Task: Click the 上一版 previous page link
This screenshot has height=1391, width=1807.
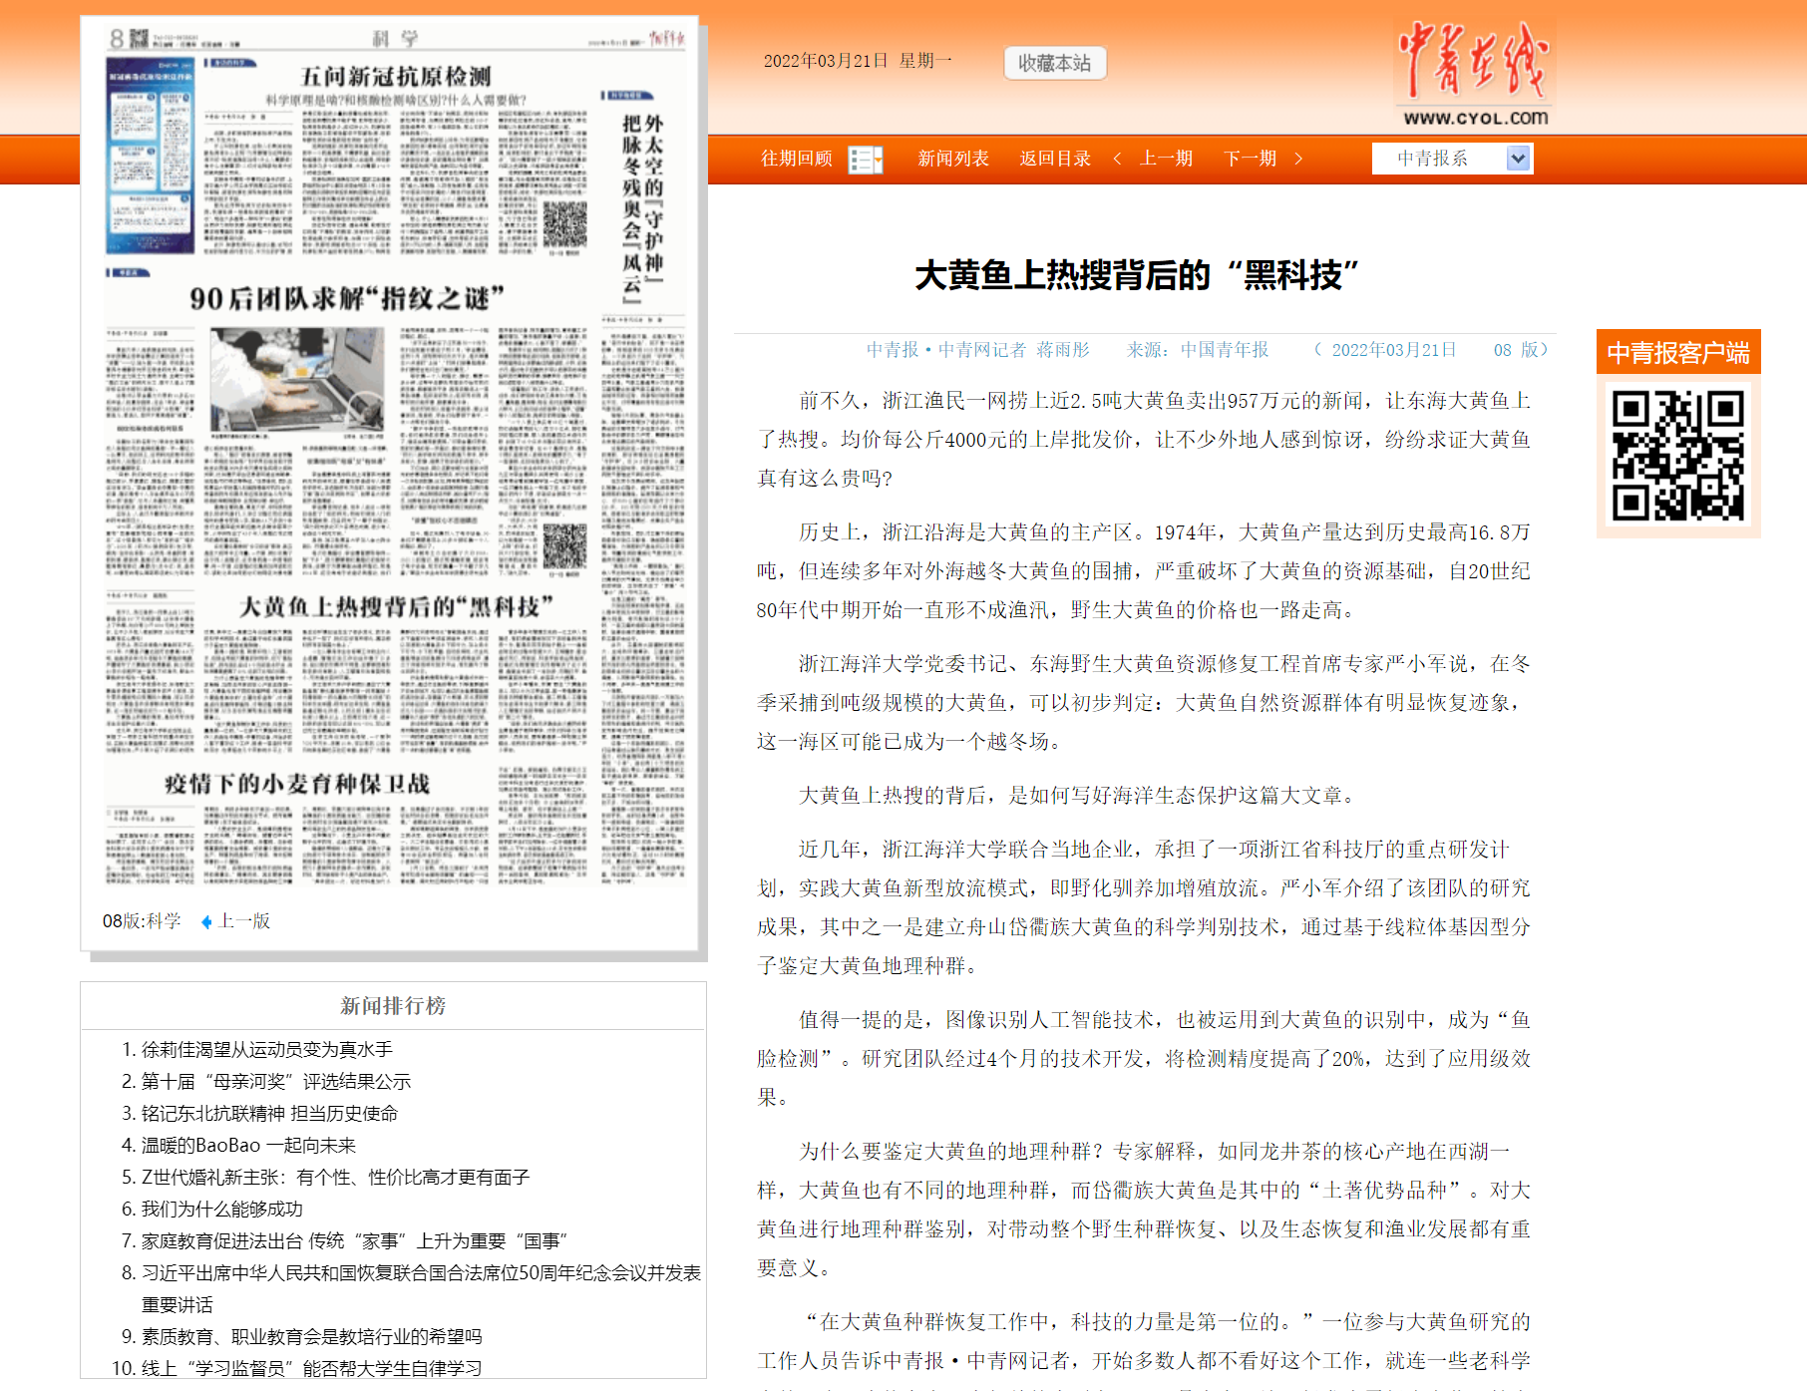Action: tap(244, 921)
